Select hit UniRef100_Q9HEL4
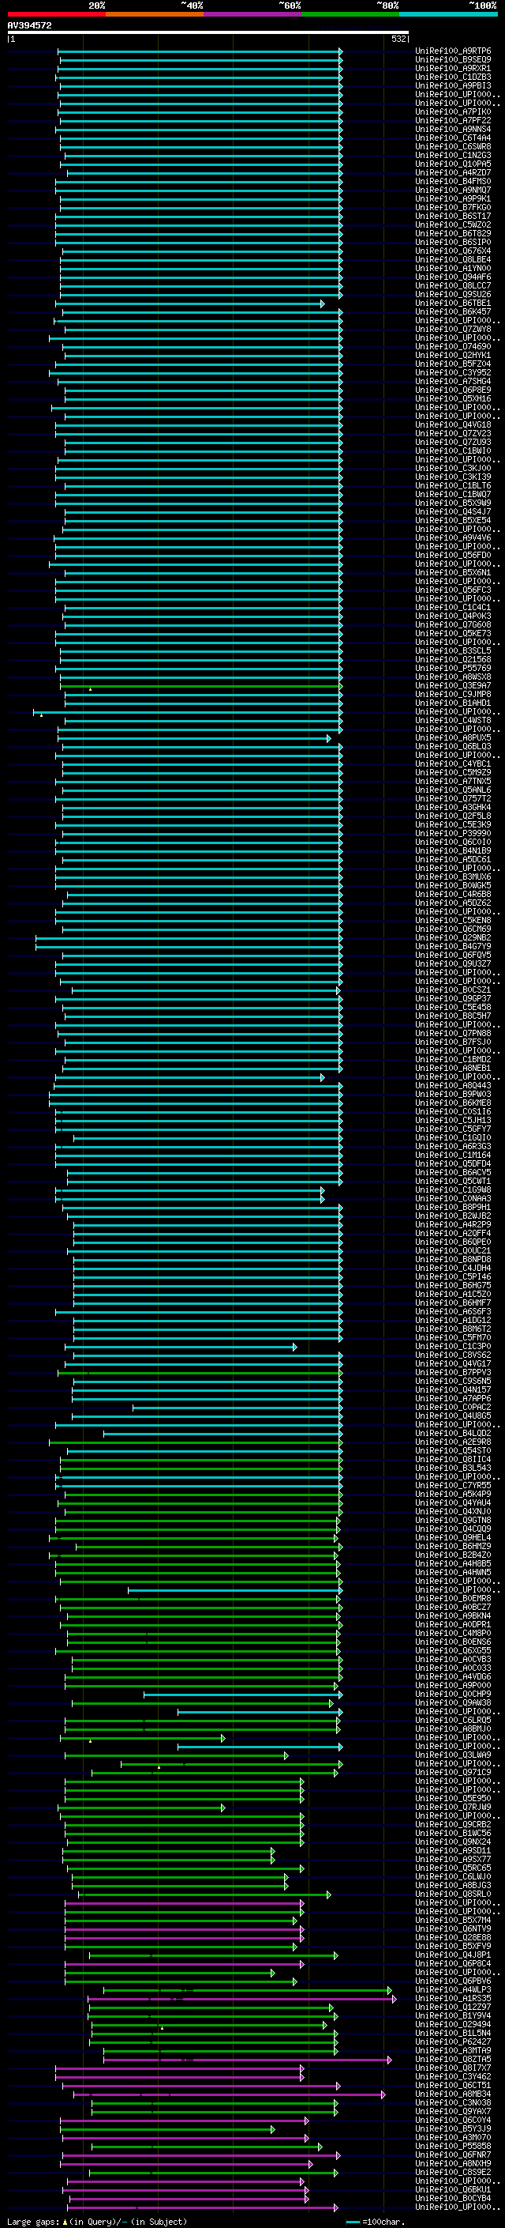The width and height of the screenshot is (505, 2228). [453, 1538]
